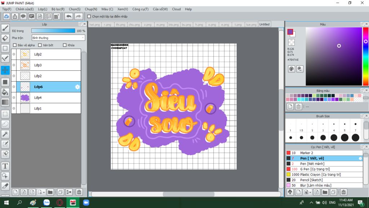Add a layer folder in Lớp panel
The width and height of the screenshot is (369, 208).
click(50, 192)
